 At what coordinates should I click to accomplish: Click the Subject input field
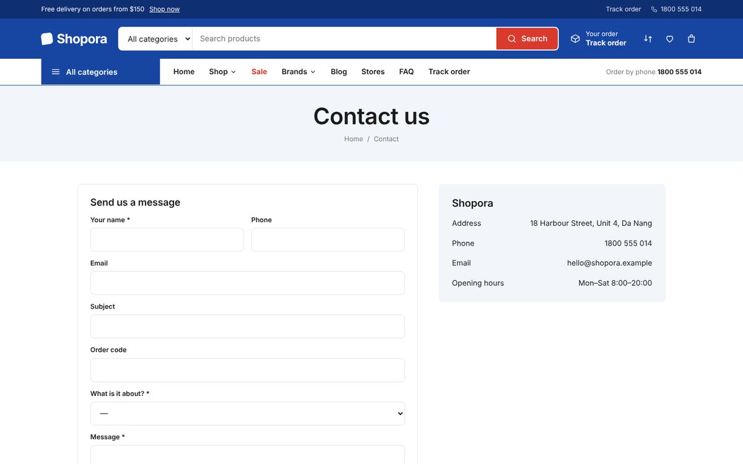[x=248, y=326]
